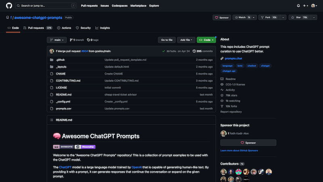323x182 pixels.
Task: Open the notifications bell
Action: [298, 6]
